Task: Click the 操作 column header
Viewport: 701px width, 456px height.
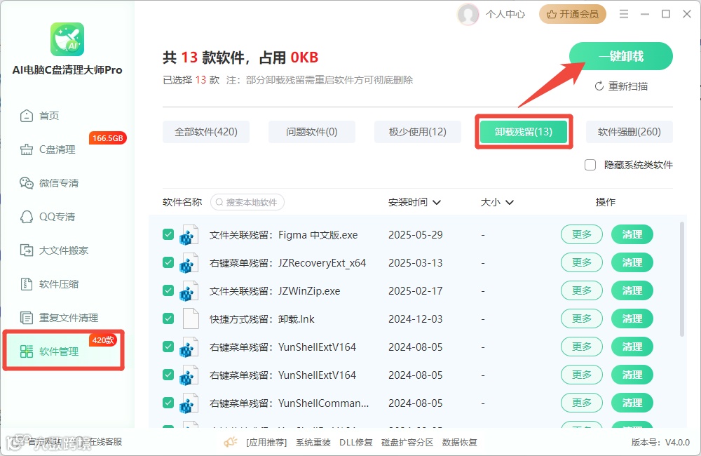Action: click(606, 202)
